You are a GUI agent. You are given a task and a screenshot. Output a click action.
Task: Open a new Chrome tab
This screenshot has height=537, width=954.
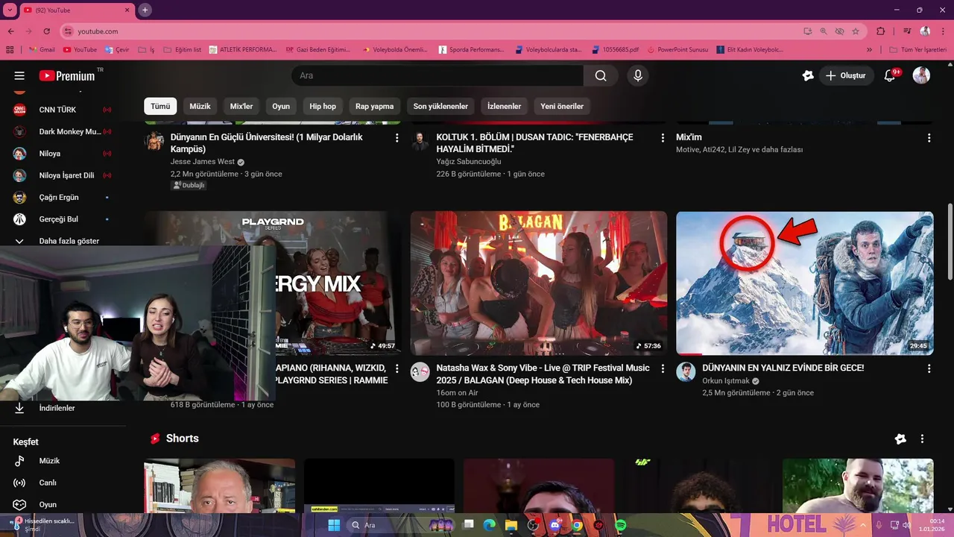[145, 10]
